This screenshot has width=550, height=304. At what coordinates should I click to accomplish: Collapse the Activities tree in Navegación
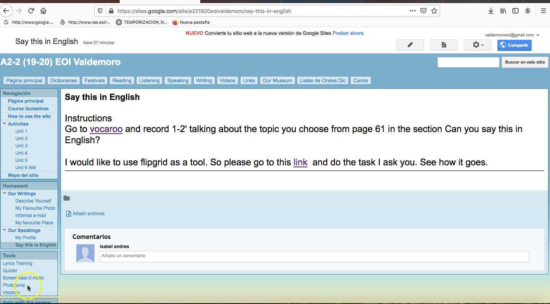(x=5, y=124)
